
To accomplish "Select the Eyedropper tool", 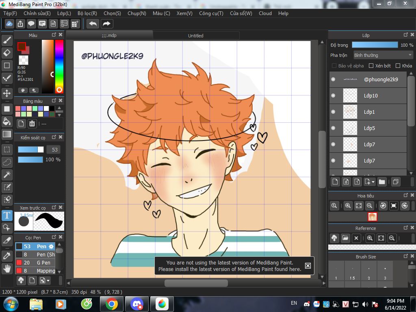I will (x=7, y=256).
